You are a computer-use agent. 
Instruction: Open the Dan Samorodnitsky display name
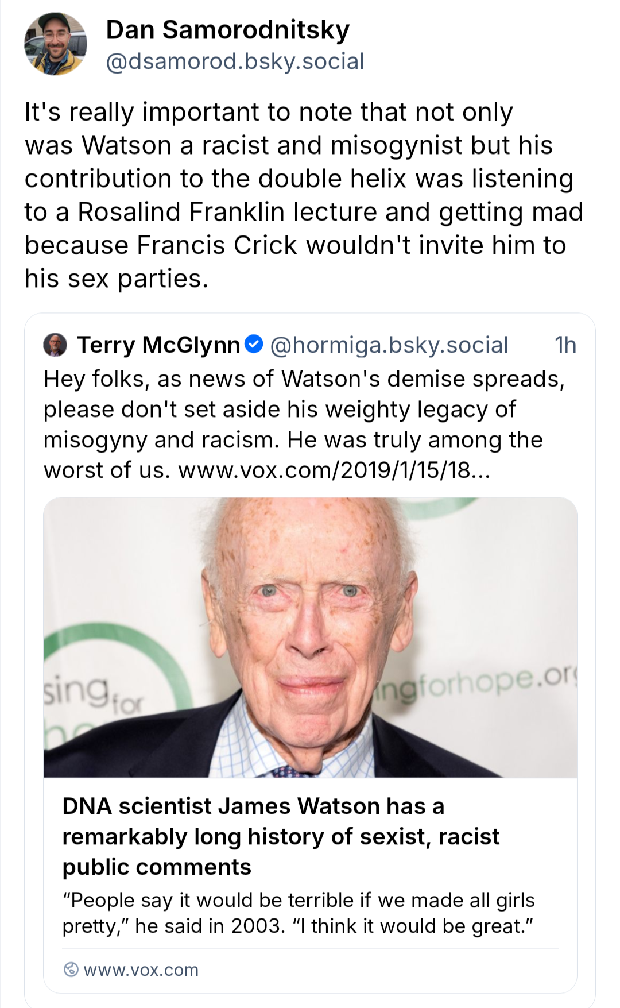[x=227, y=30]
